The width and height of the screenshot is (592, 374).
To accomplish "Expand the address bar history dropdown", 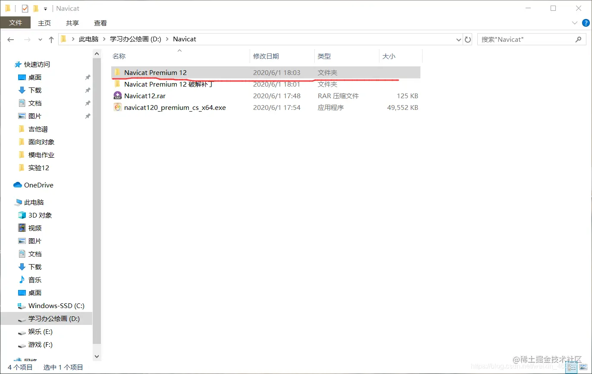I will pyautogui.click(x=459, y=39).
